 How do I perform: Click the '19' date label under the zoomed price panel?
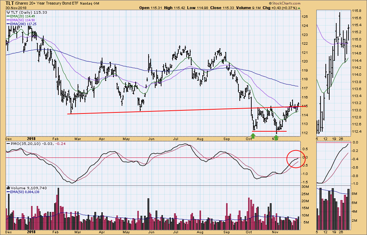pyautogui.click(x=334, y=139)
